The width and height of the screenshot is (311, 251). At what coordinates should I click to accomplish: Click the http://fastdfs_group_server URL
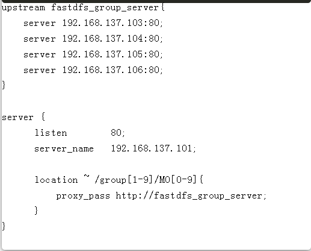coord(189,195)
